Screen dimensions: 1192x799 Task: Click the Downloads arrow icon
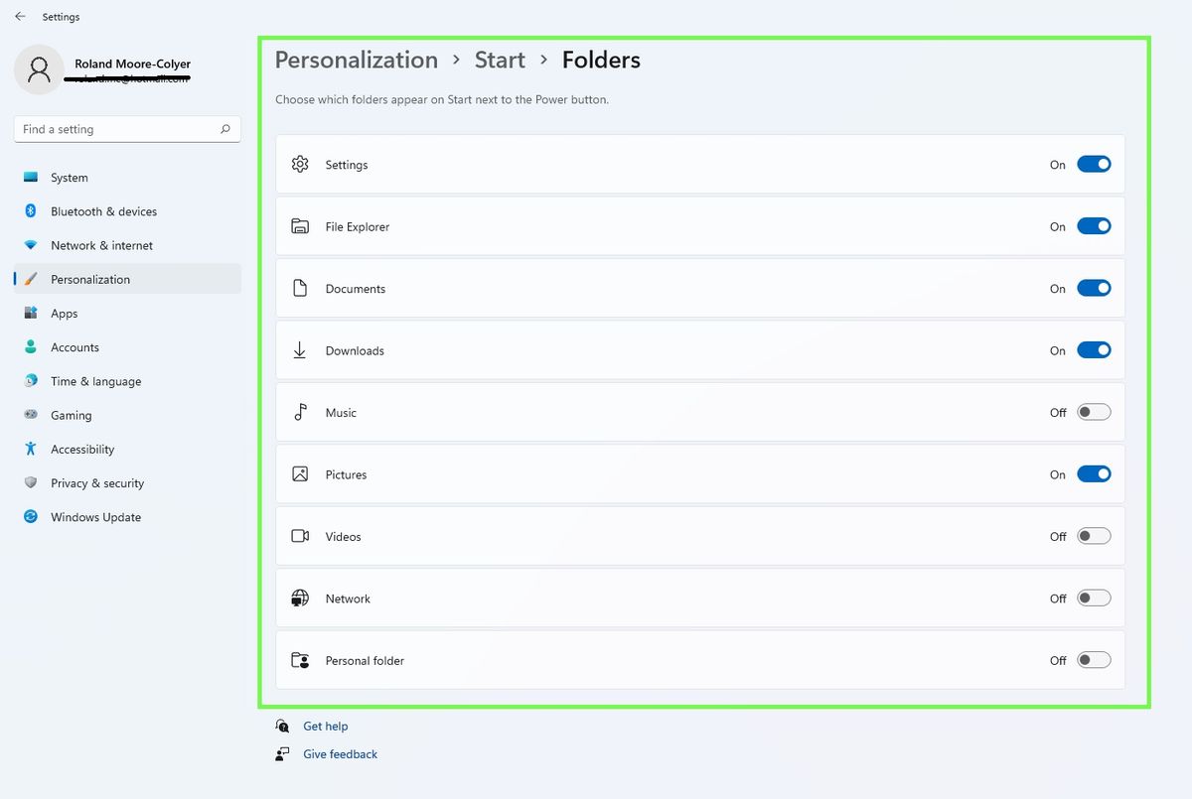(300, 349)
